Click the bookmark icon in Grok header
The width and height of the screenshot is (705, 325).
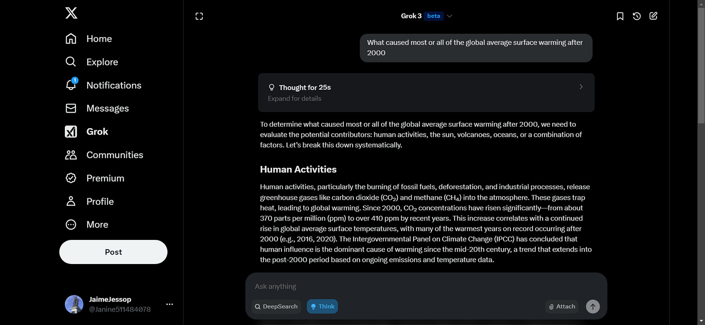(x=620, y=16)
